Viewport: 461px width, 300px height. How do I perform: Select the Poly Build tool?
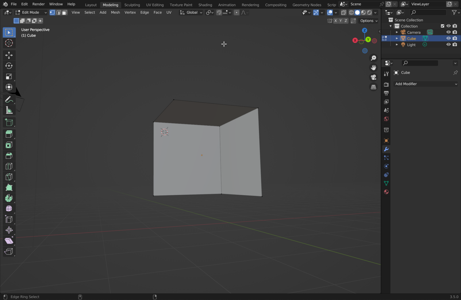click(9, 187)
